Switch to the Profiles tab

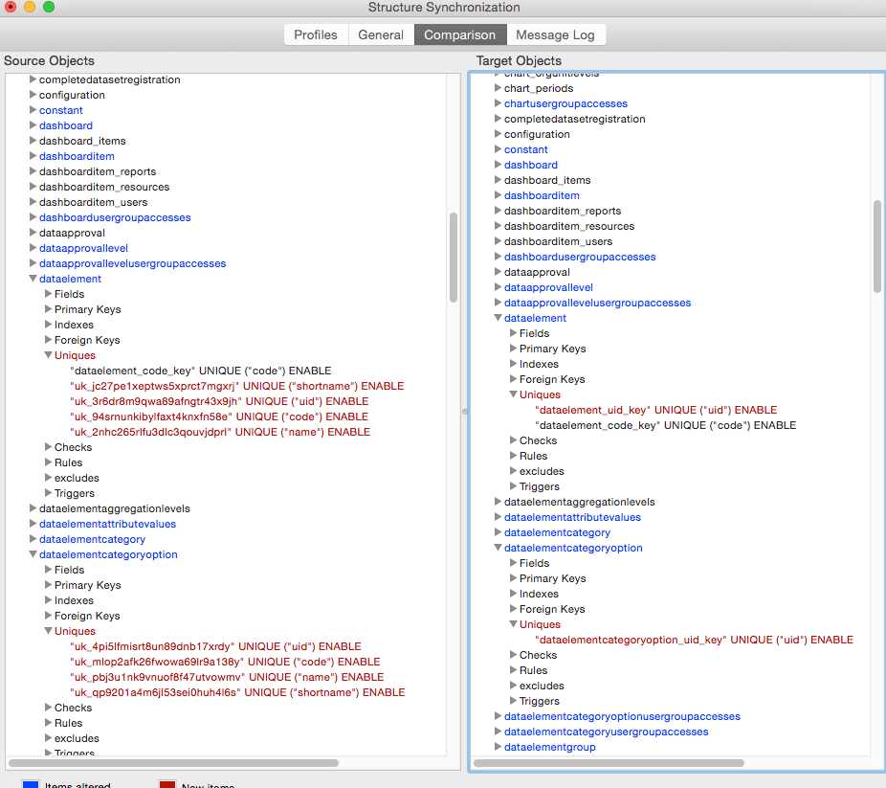pos(315,34)
